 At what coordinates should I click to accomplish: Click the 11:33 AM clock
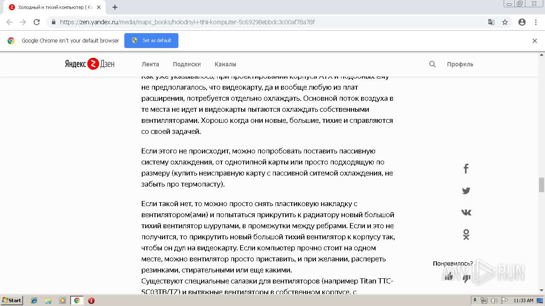click(523, 300)
